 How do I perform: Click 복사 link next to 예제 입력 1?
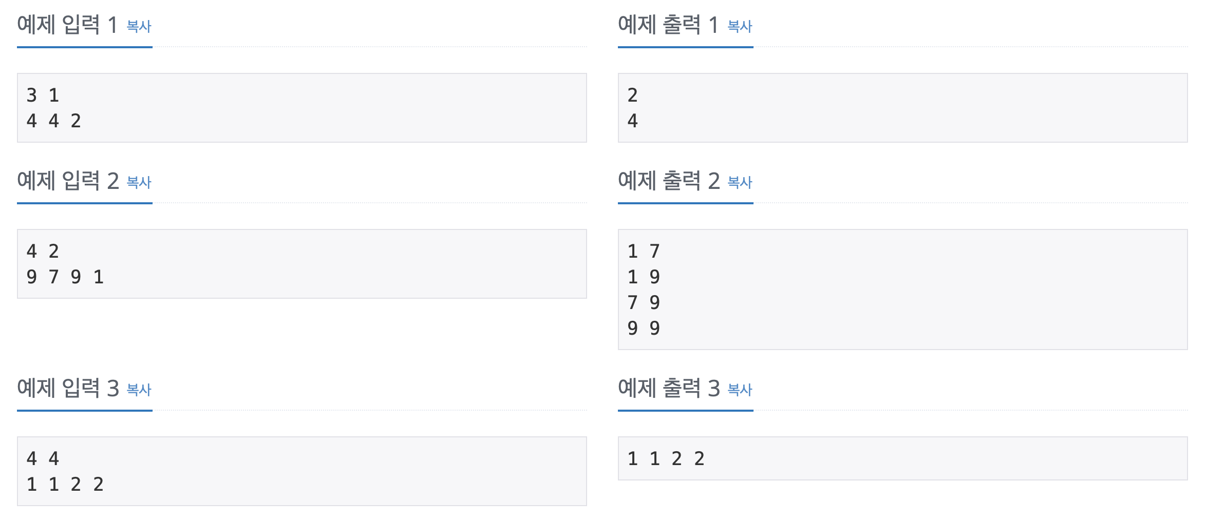tap(139, 27)
